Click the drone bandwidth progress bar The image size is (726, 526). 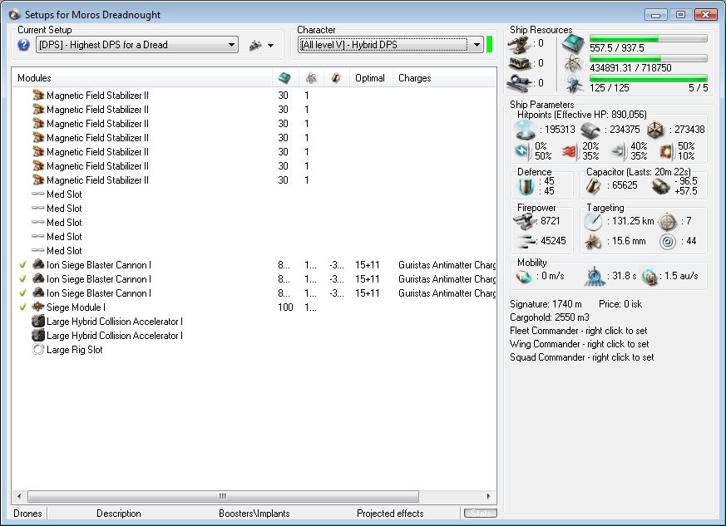(x=648, y=78)
